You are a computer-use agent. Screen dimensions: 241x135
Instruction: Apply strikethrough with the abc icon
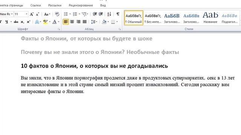(16, 22)
